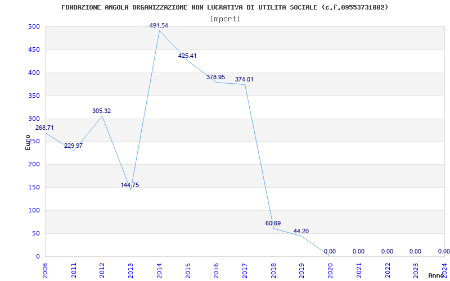This screenshot has height=281, width=450.
Task: Click the x-axis year 2008
Action: pos(46,270)
